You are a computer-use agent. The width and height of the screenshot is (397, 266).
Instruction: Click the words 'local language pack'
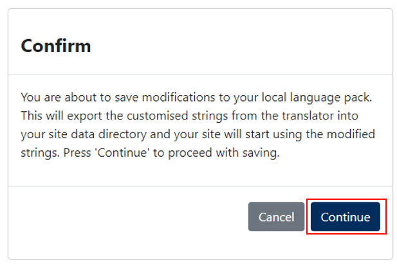[x=316, y=98]
